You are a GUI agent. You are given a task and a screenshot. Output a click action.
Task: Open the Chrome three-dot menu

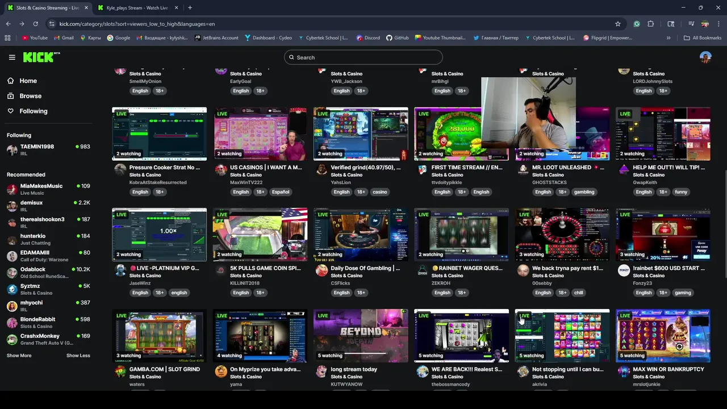(718, 24)
